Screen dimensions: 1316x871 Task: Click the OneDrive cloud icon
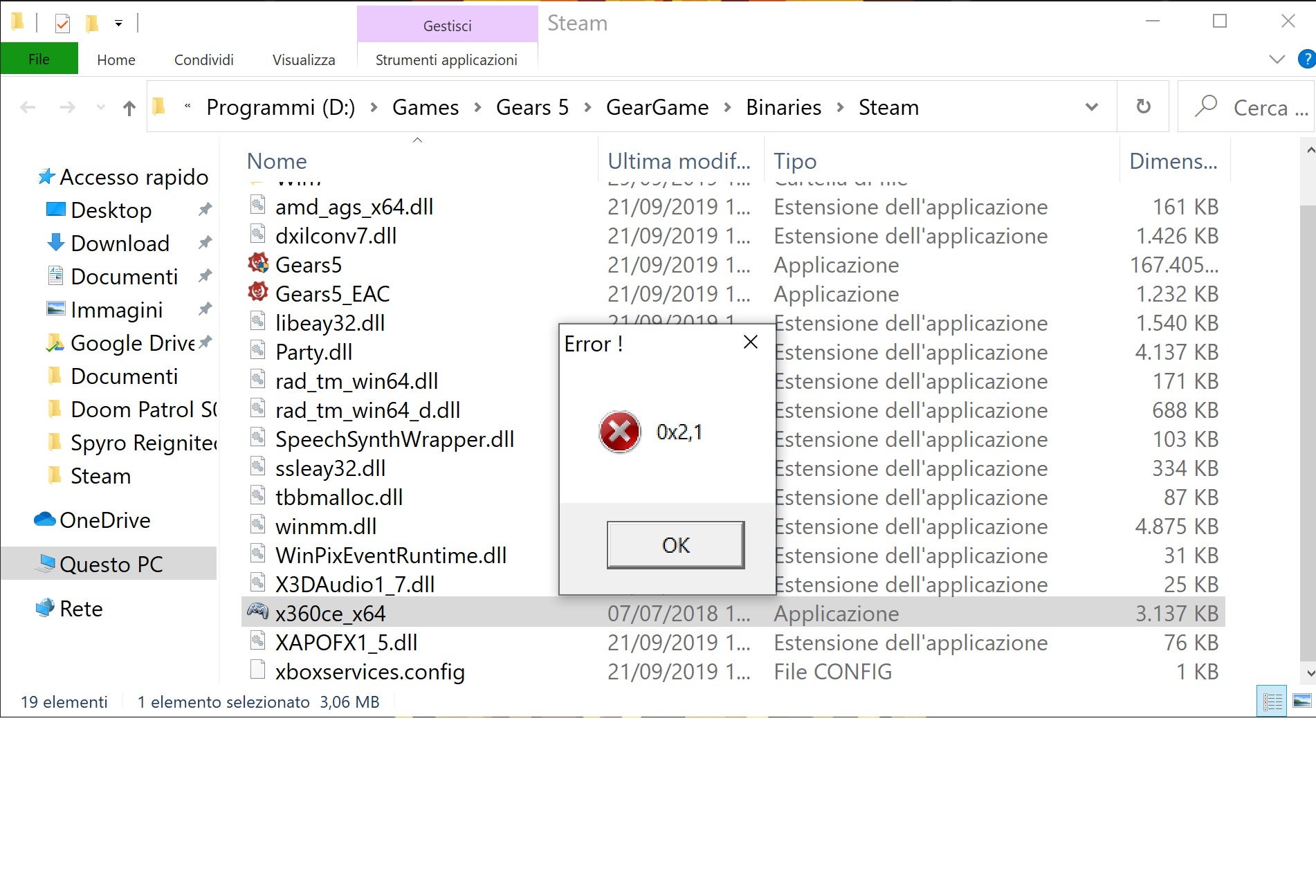tap(45, 519)
